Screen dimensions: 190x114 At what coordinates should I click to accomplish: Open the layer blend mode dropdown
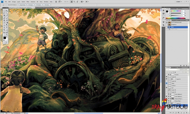click(172, 70)
